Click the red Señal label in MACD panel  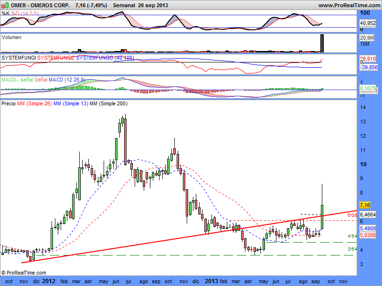coord(41,80)
